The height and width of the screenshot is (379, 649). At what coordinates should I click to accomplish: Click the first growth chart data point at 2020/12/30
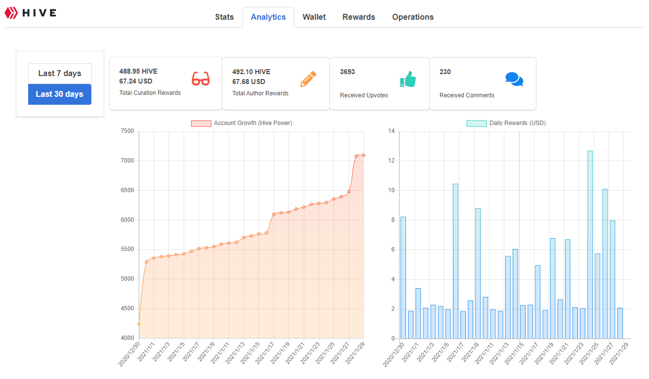click(x=139, y=324)
